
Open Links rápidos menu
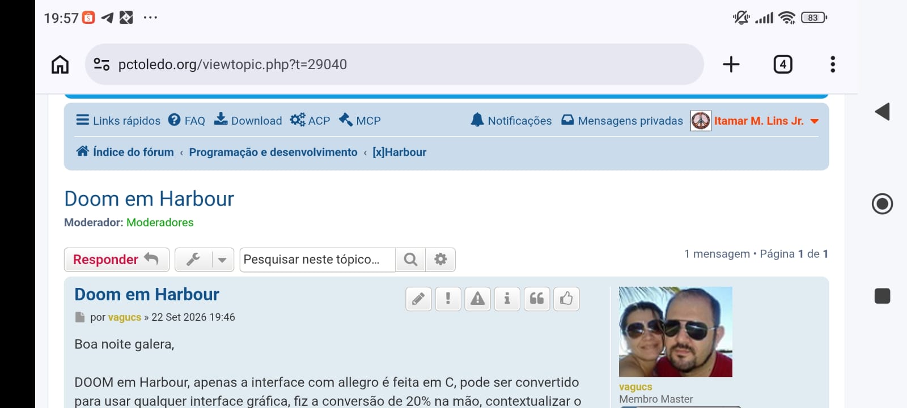click(x=118, y=121)
